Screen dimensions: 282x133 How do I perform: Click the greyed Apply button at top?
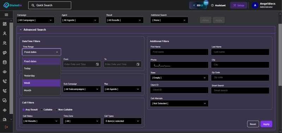point(219,20)
